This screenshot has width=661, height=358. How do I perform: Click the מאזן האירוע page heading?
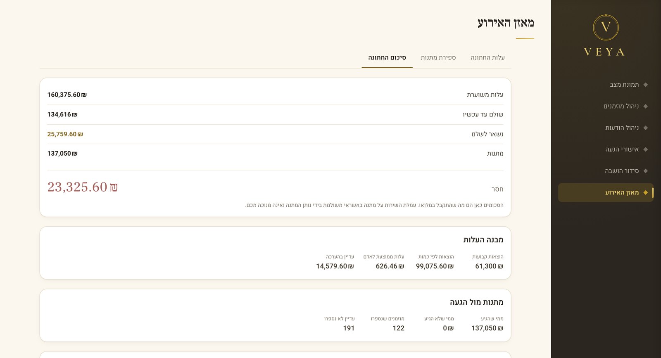click(506, 23)
